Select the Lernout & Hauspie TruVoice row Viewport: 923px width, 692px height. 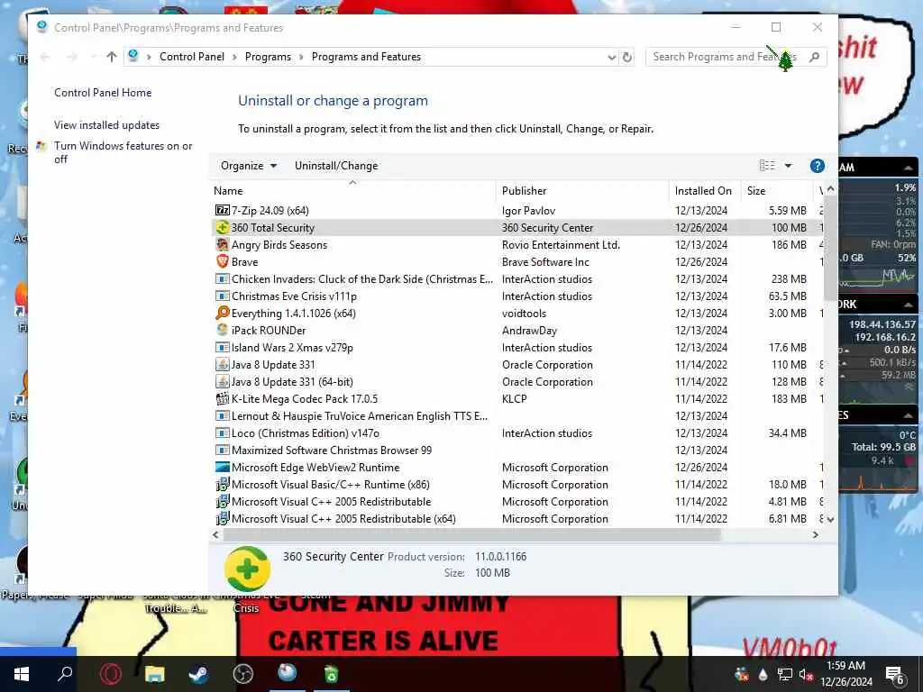516,416
